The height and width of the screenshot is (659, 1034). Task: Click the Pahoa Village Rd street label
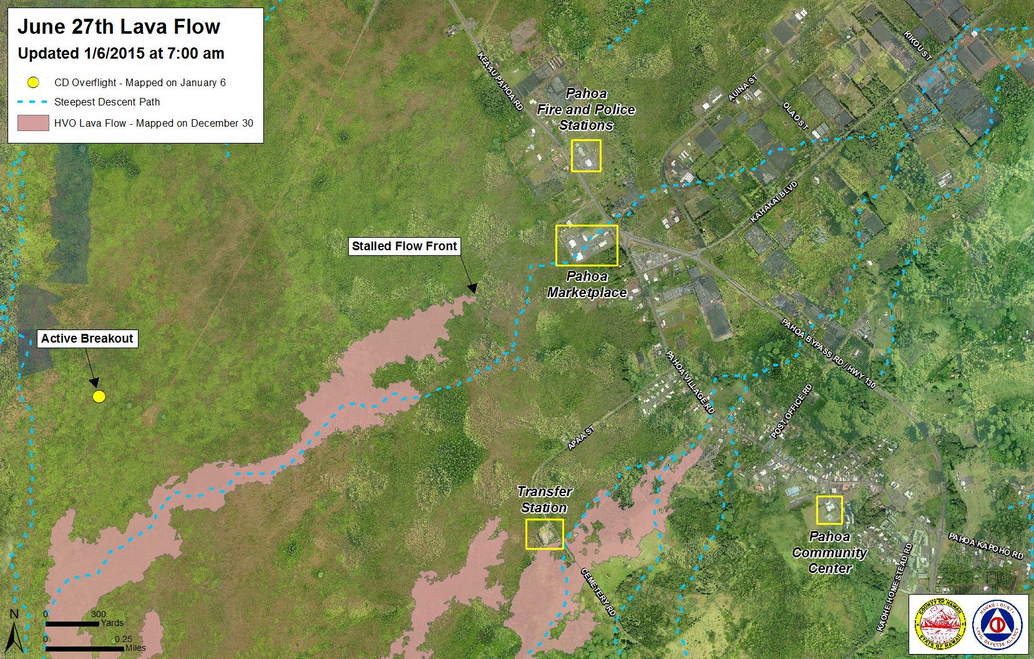[690, 382]
